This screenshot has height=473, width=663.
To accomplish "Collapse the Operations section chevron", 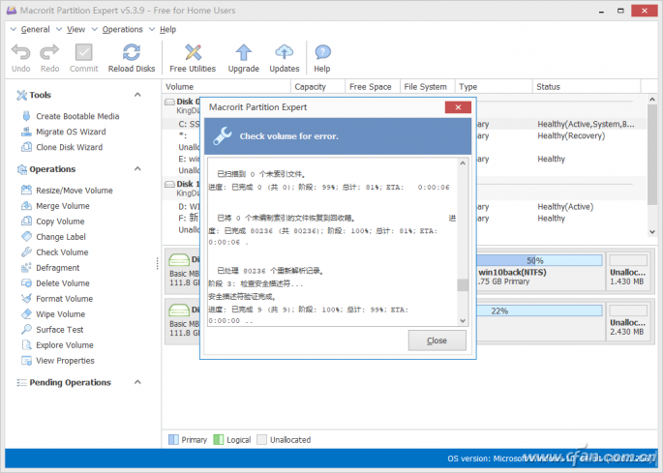I will (x=137, y=168).
